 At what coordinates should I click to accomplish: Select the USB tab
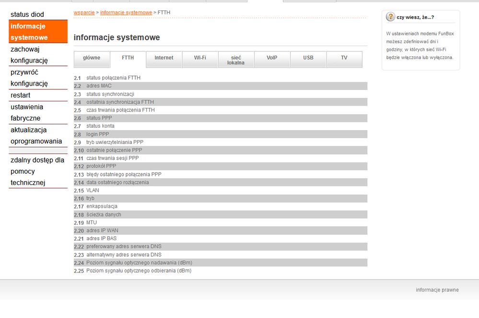point(308,58)
